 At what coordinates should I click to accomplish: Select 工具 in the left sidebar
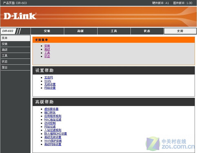click(15, 55)
